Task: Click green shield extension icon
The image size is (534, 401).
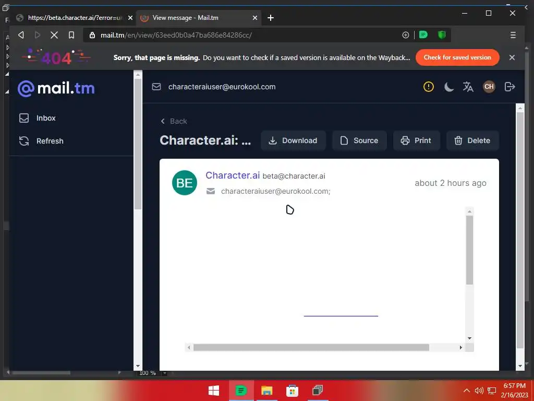Action: point(442,35)
